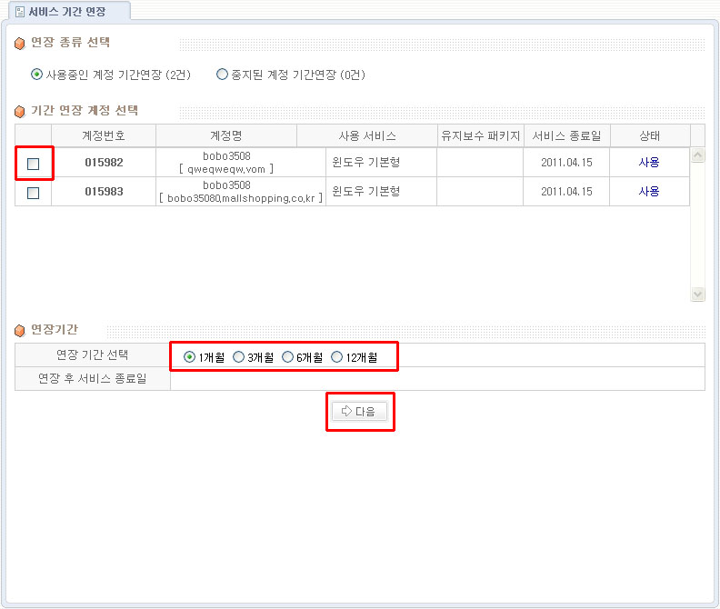This screenshot has height=609, width=720.
Task: Click the 서비스 종료일 column header
Action: 566,135
